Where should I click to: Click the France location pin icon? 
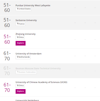pos(17,24)
